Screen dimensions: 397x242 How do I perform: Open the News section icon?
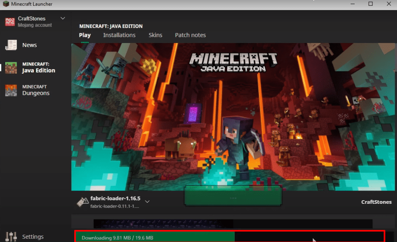(11, 45)
